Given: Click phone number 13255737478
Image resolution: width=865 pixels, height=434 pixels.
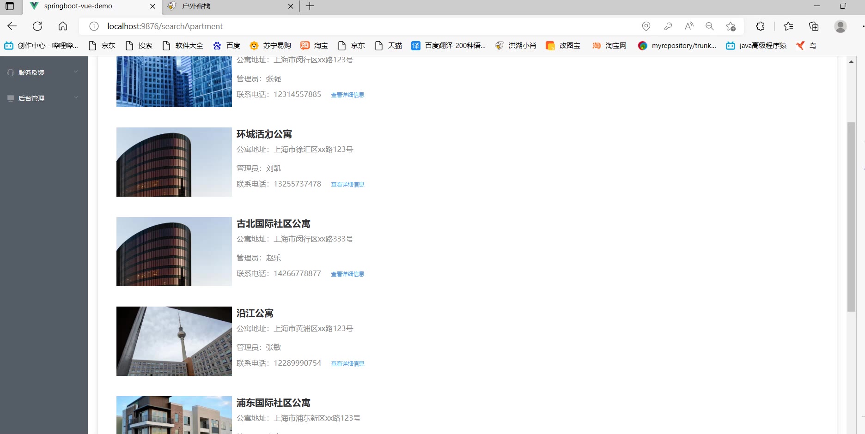Looking at the screenshot, I should [x=298, y=184].
